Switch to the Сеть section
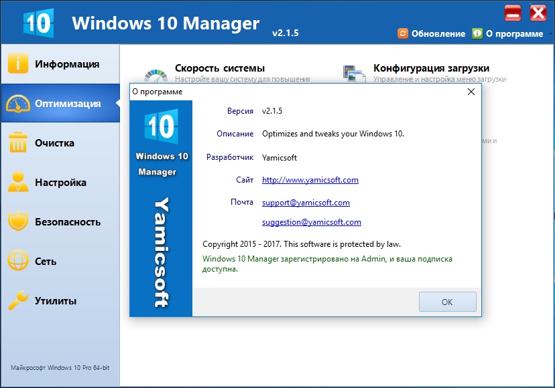The image size is (555, 388). tap(60, 261)
